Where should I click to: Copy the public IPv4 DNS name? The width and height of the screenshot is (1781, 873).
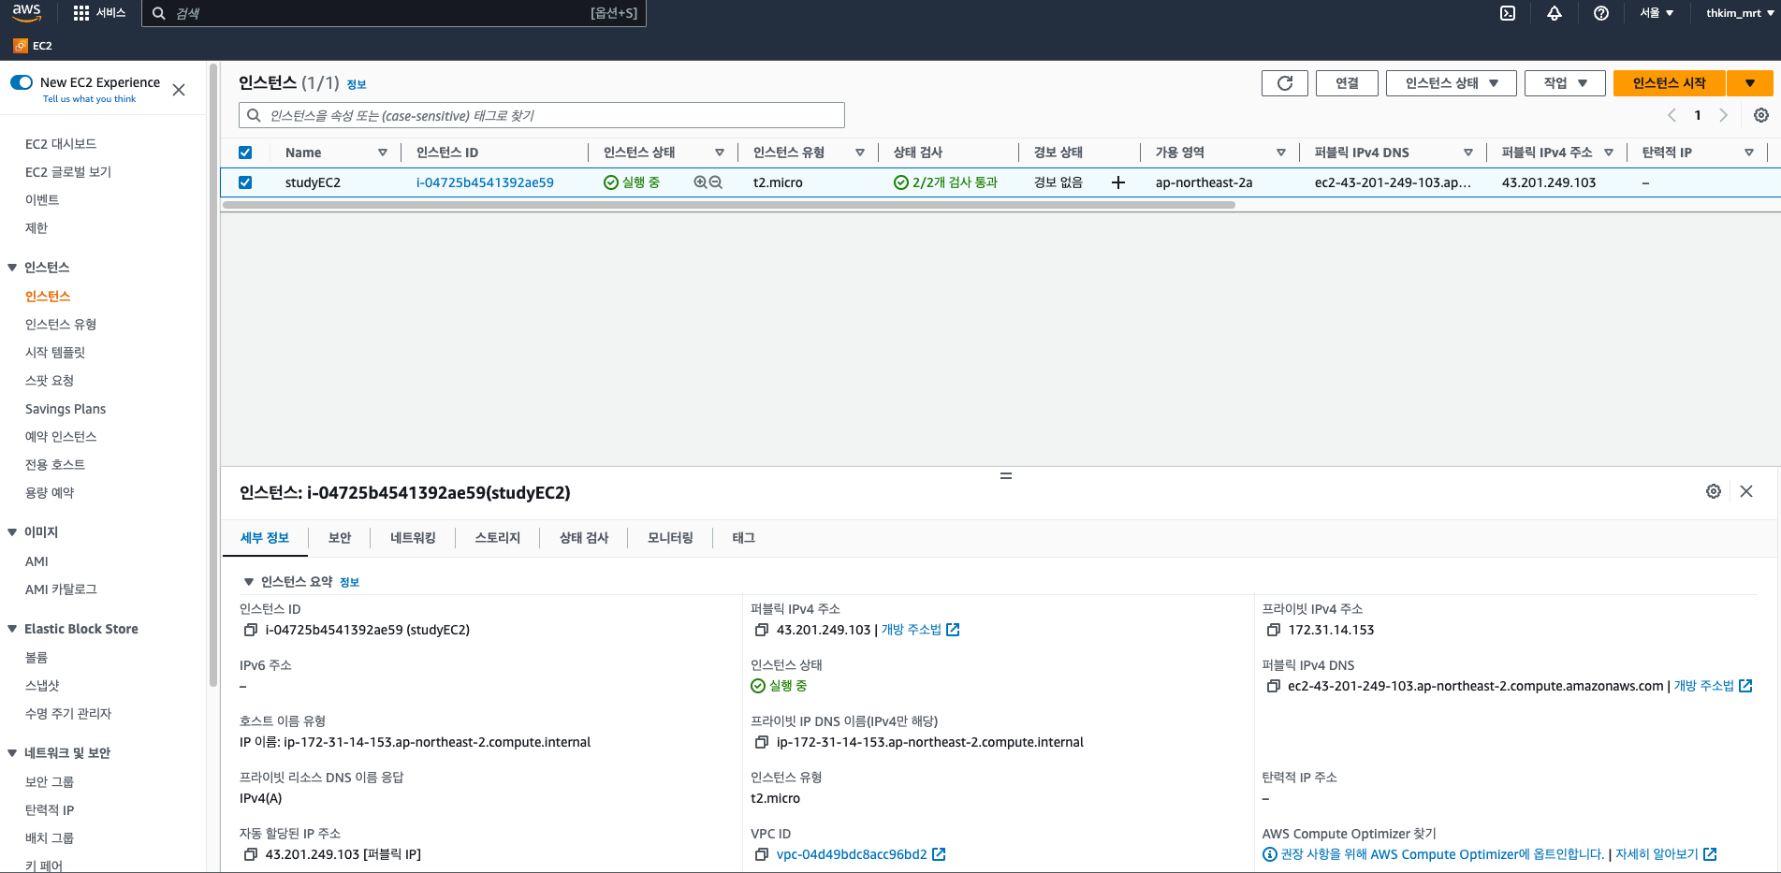pyautogui.click(x=1274, y=686)
